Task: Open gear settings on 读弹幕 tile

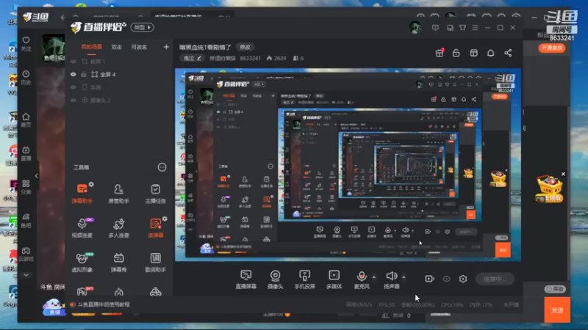Action: click(165, 219)
